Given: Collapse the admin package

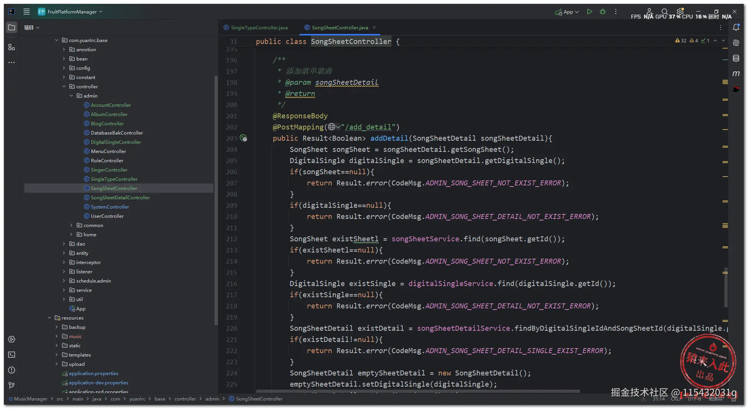Looking at the screenshot, I should pos(71,96).
